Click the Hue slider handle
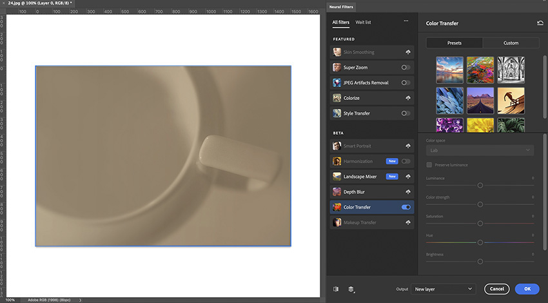This screenshot has width=548, height=303. 480,242
